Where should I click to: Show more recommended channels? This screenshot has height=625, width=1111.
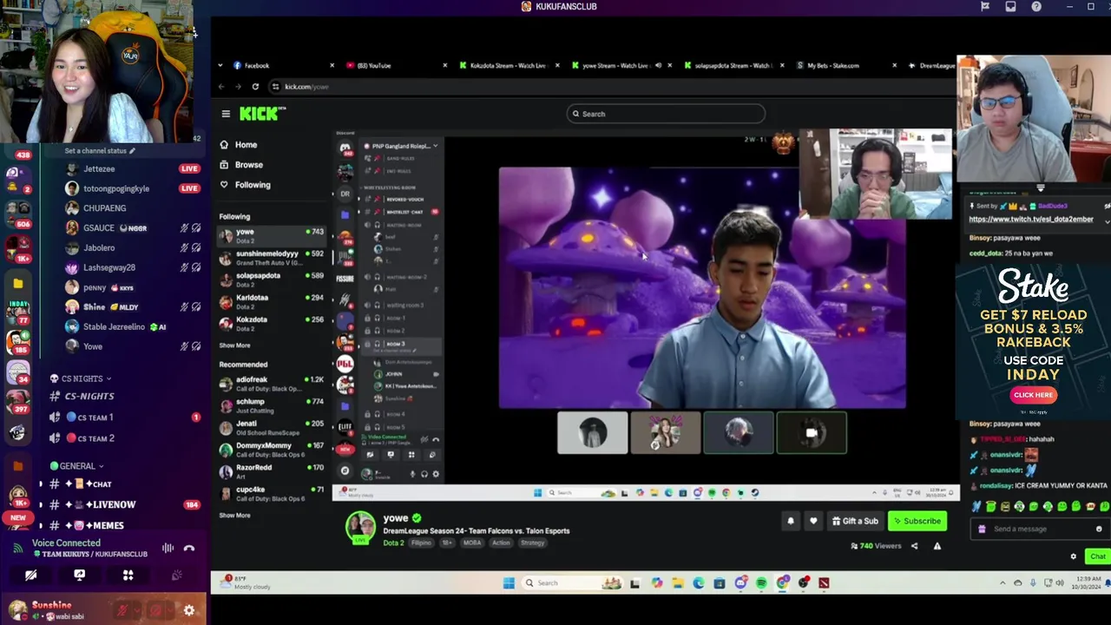pyautogui.click(x=234, y=516)
